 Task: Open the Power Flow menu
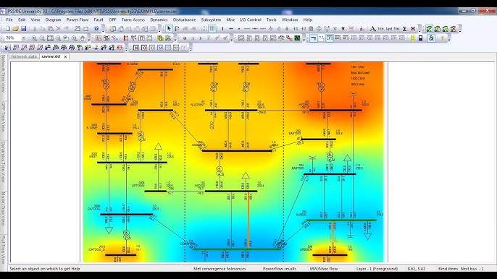click(x=78, y=20)
